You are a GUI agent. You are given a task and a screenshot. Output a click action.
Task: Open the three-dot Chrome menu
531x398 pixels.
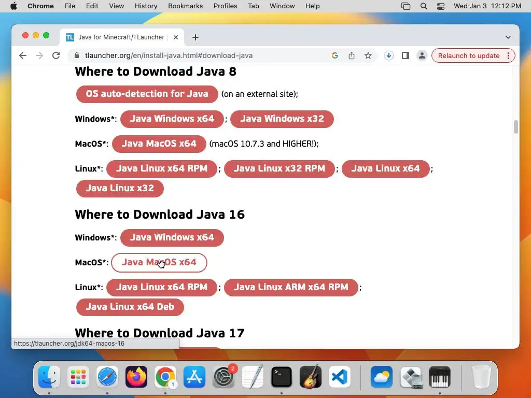pos(508,55)
